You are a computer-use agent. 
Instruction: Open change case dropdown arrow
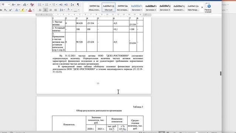coord(27,5)
